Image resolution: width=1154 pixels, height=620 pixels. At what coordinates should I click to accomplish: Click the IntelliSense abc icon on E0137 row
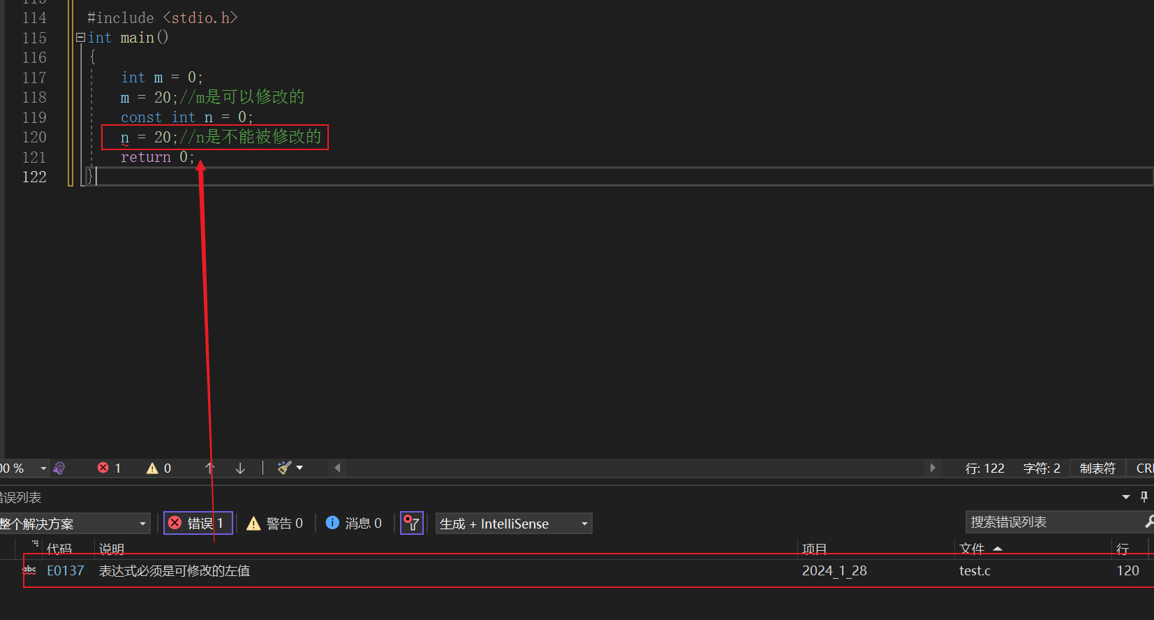30,570
